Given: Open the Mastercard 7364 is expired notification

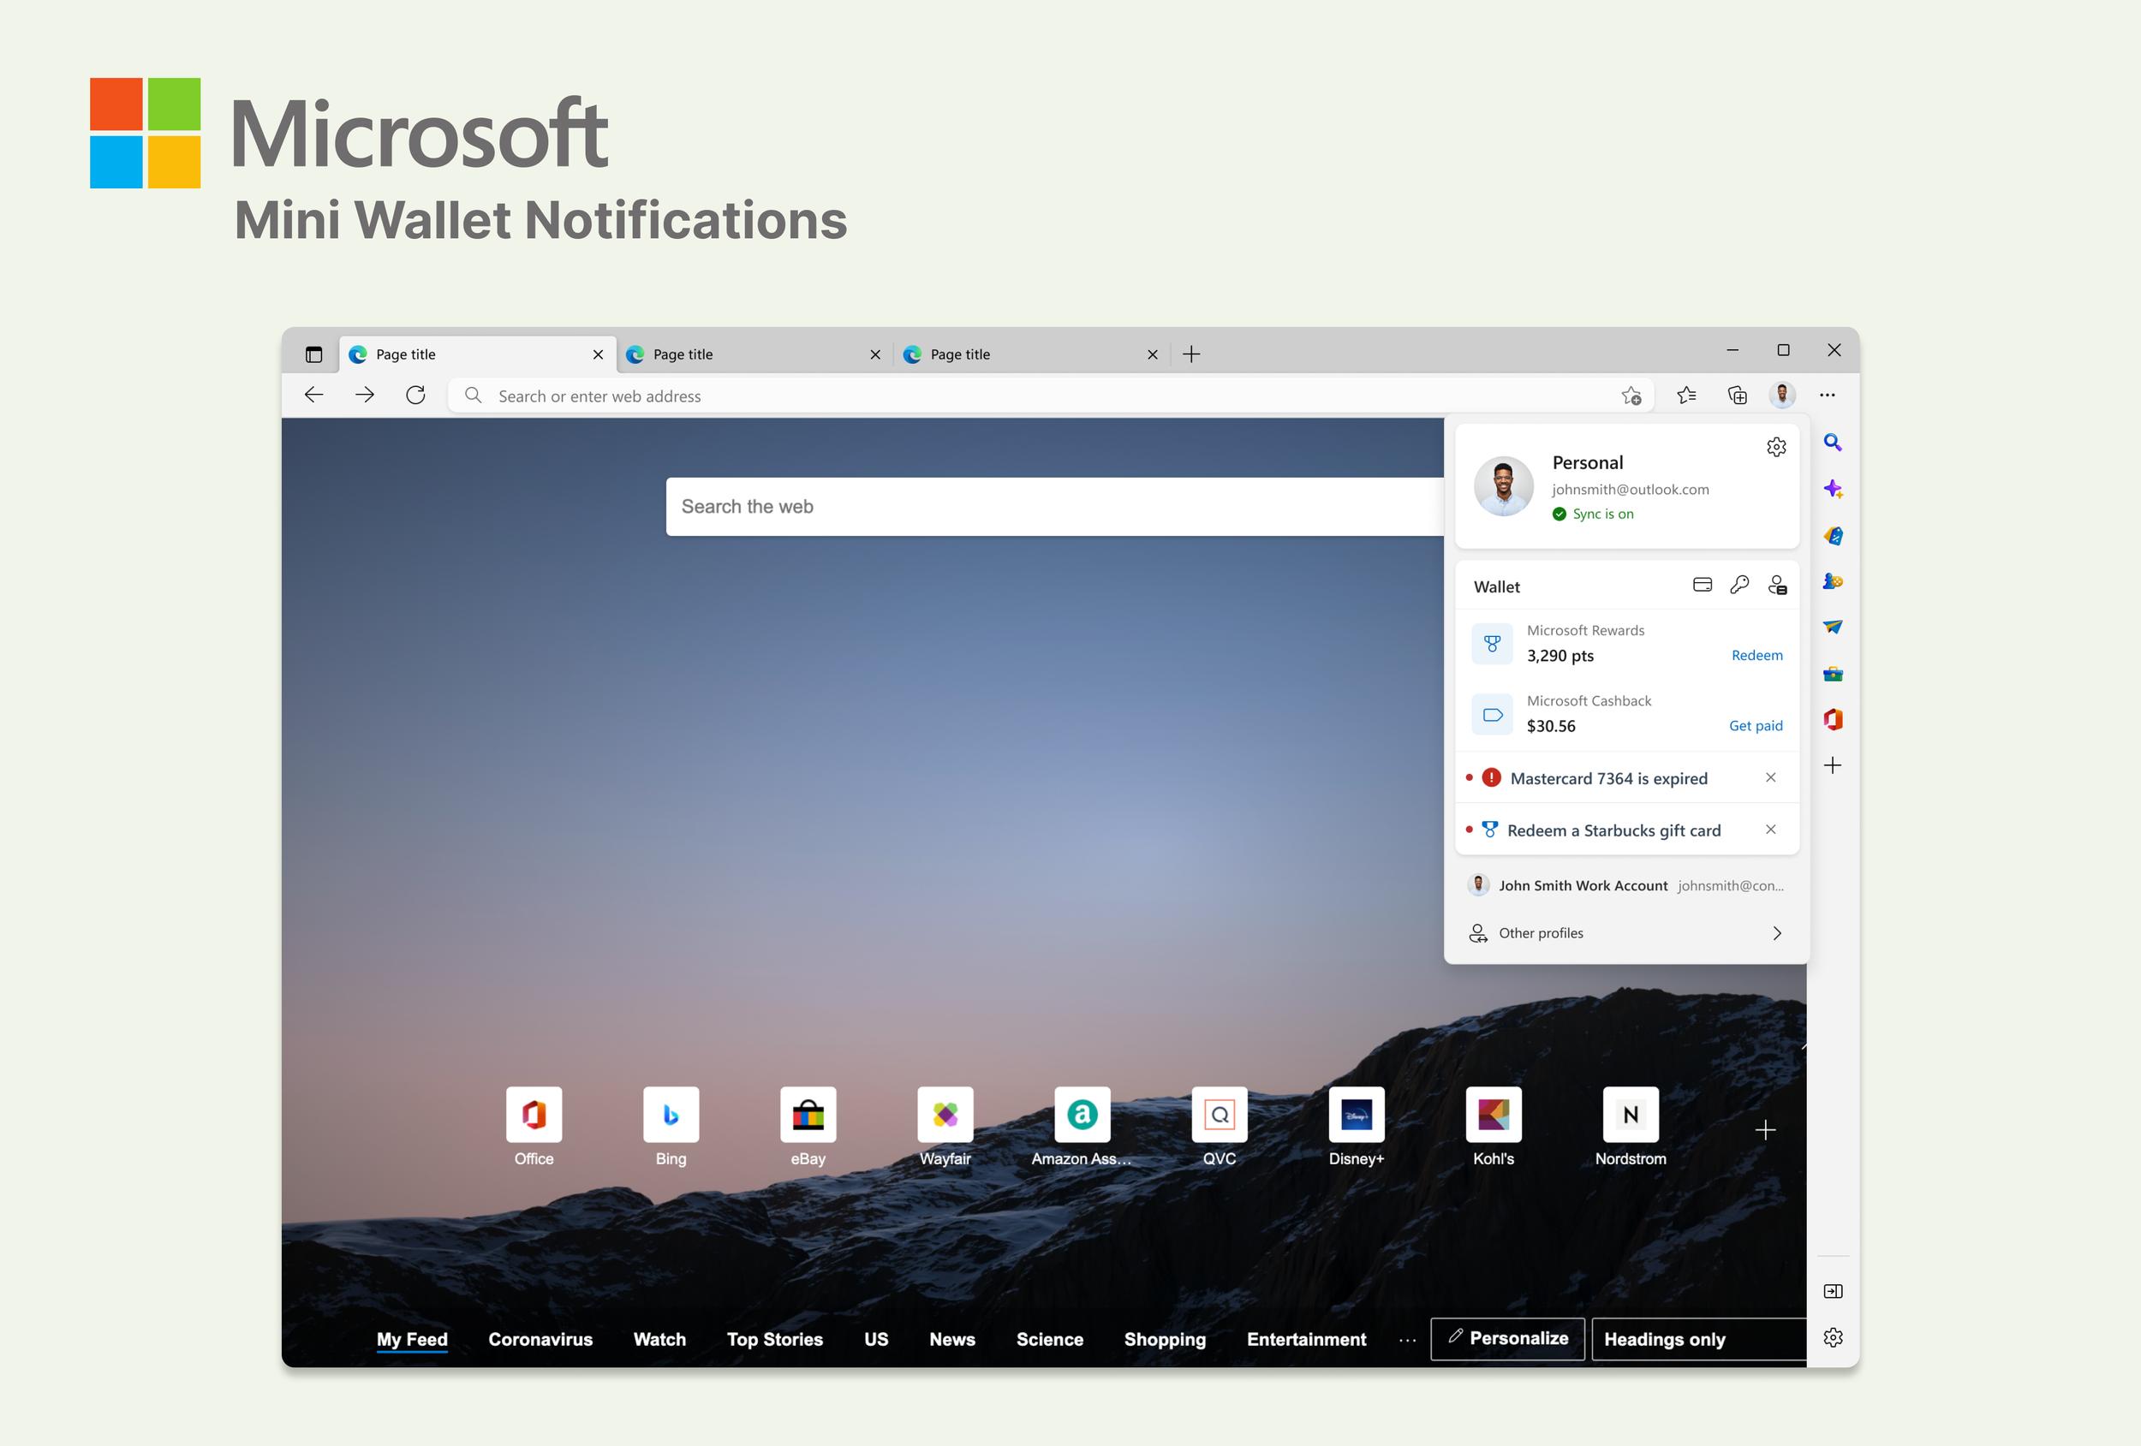Looking at the screenshot, I should pos(1607,778).
